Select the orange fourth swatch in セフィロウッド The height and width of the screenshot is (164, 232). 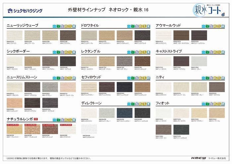pos(142,87)
